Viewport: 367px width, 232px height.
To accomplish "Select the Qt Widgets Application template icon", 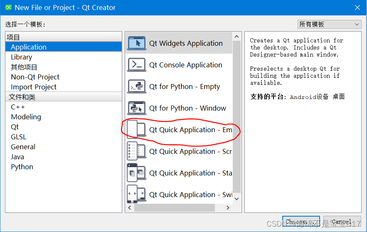I will (x=137, y=43).
